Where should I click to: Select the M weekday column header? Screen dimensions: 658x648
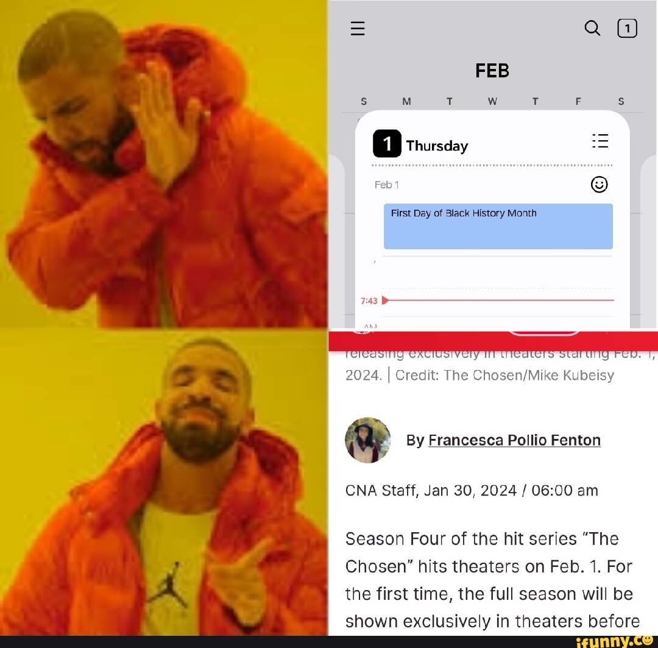pos(406,101)
